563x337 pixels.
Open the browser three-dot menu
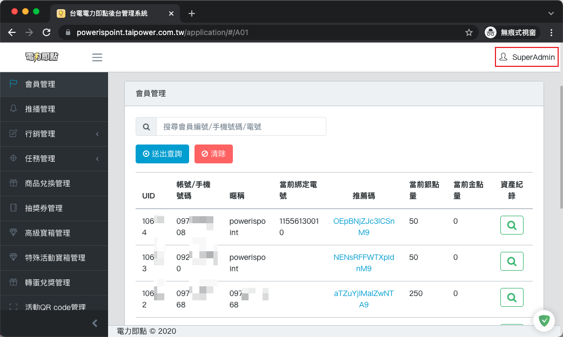551,33
